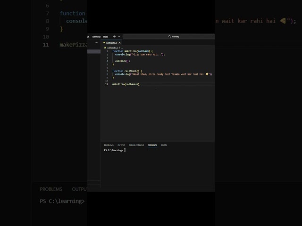Click line number 5 in the gutter
Image resolution: width=302 pixels, height=226 pixels.
[107, 65]
